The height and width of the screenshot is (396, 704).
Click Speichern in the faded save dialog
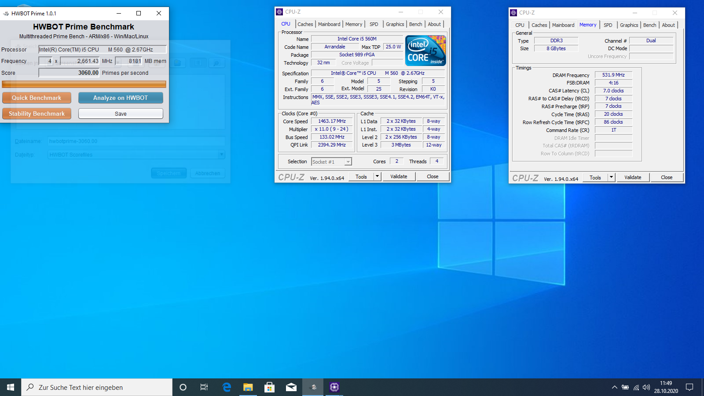(x=169, y=173)
